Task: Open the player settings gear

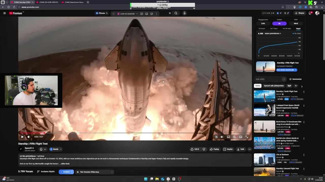Action: (235, 137)
